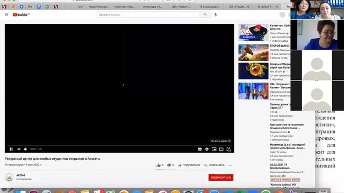344x193 pixels.
Task: Open video settings gear
Action: coord(206,149)
